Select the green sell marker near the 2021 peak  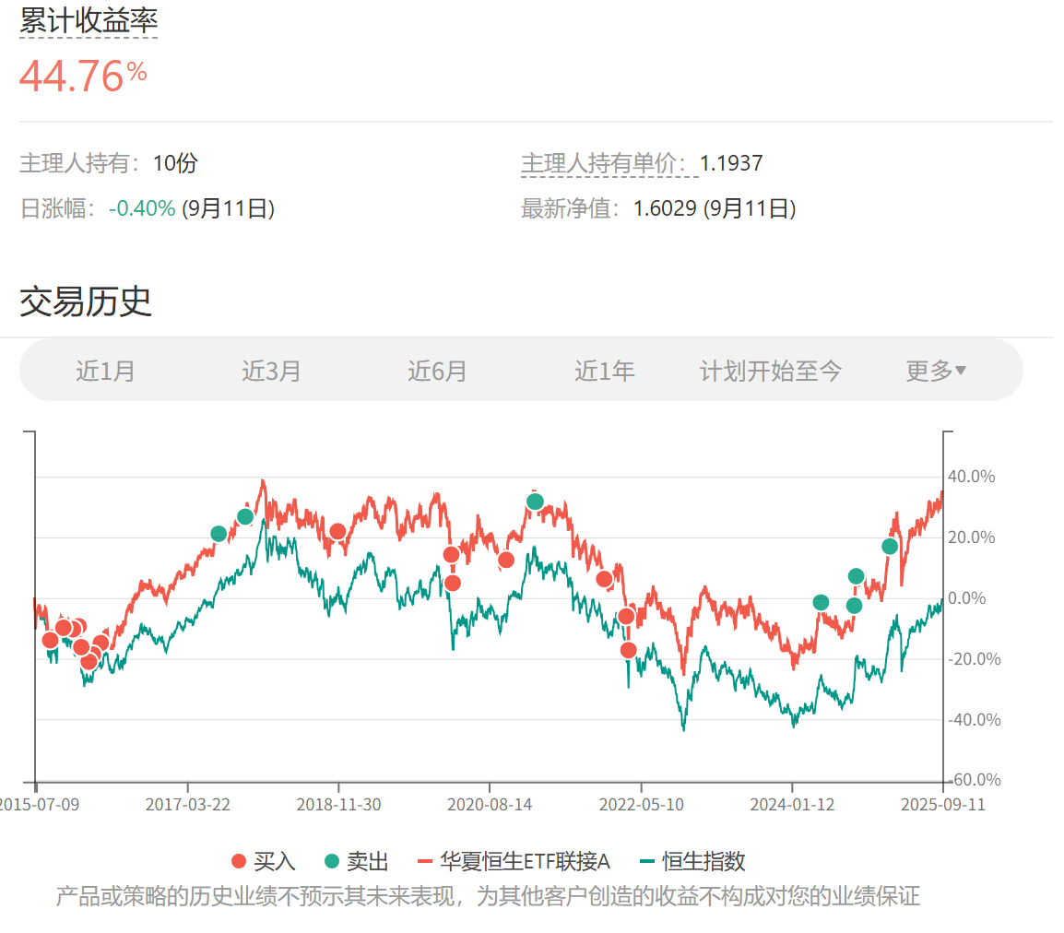[x=535, y=502]
